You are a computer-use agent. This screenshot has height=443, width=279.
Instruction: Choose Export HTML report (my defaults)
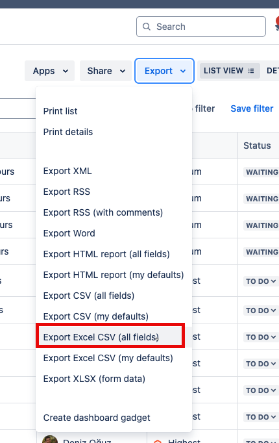pyautogui.click(x=114, y=275)
